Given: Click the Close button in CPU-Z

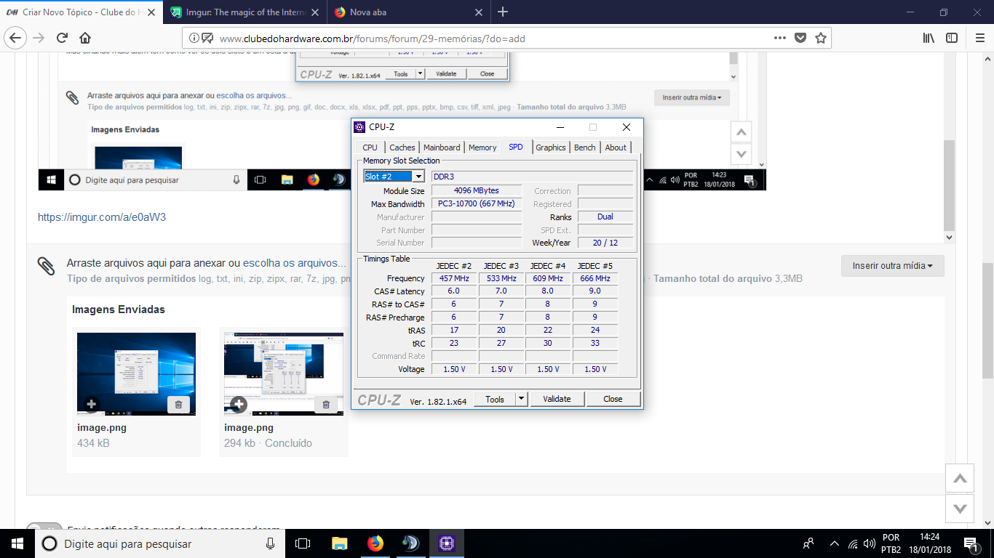Looking at the screenshot, I should click(x=613, y=399).
